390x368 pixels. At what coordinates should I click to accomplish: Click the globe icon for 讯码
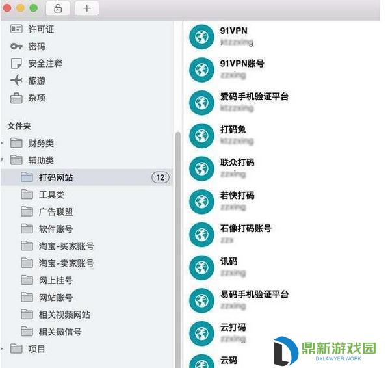pos(201,268)
